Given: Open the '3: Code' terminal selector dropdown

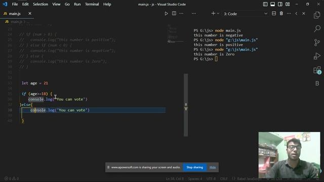Looking at the screenshot, I should click(245, 14).
